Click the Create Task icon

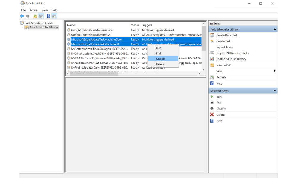pyautogui.click(x=212, y=41)
